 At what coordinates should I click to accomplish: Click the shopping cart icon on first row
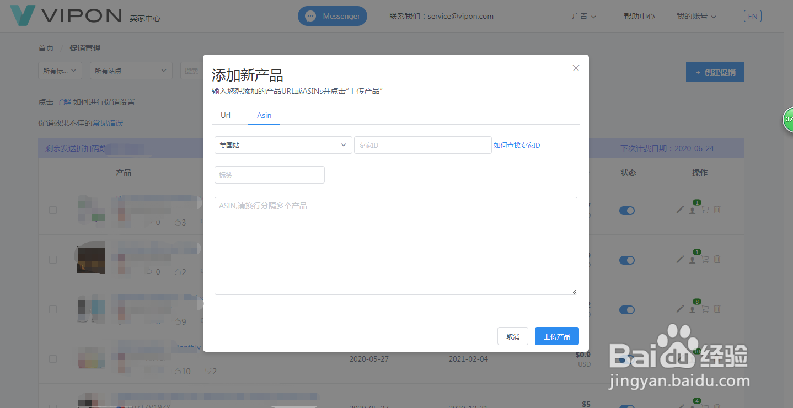[705, 211]
